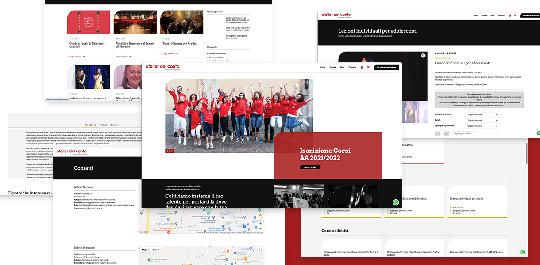Switch to the Dettagli tab
Viewport: 540px width, 265px height.
point(103,125)
